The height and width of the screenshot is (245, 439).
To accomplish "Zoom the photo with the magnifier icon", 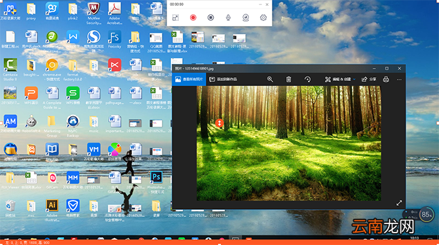I will [270, 79].
